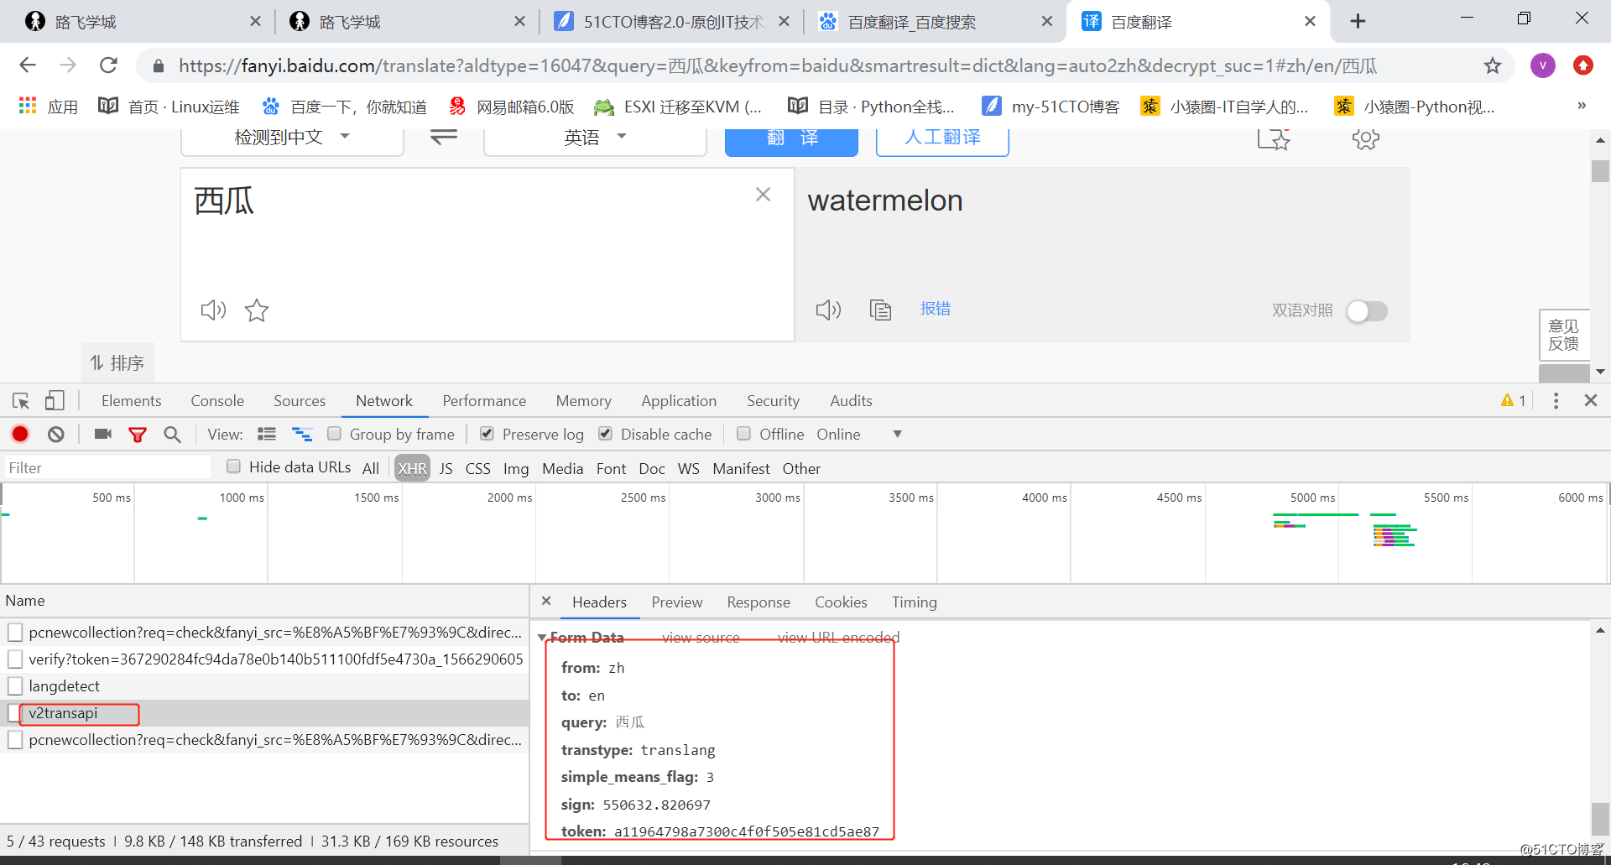Tick checkbox for langdetect request
Image resolution: width=1611 pixels, height=865 pixels.
[15, 686]
